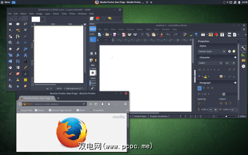
Task: Open the Table menu in Writer
Action: [x=148, y=29]
